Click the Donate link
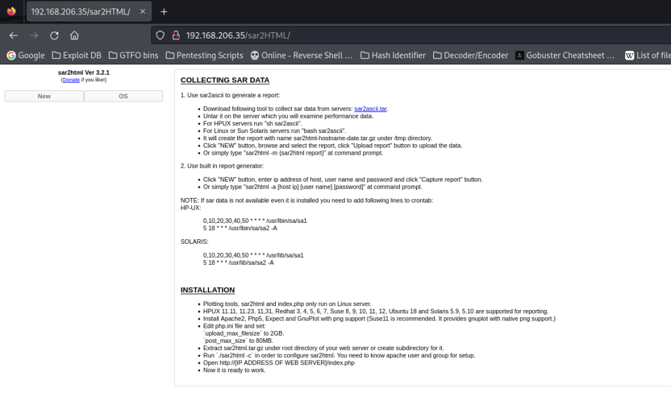The height and width of the screenshot is (409, 671). [x=71, y=80]
